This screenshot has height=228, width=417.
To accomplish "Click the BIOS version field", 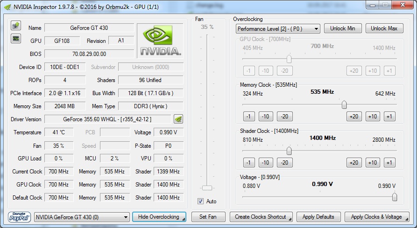I will pyautogui.click(x=89, y=54).
